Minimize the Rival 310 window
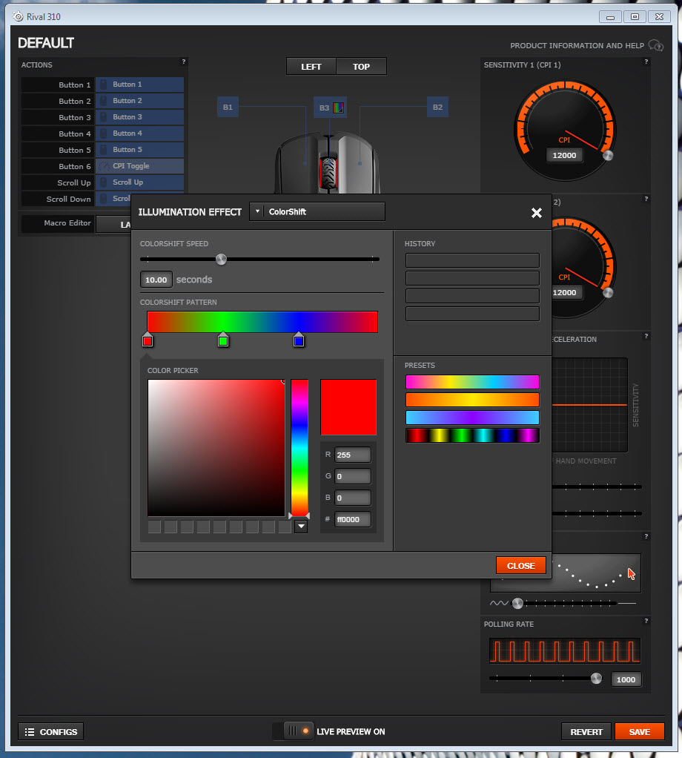The height and width of the screenshot is (758, 682). 610,17
